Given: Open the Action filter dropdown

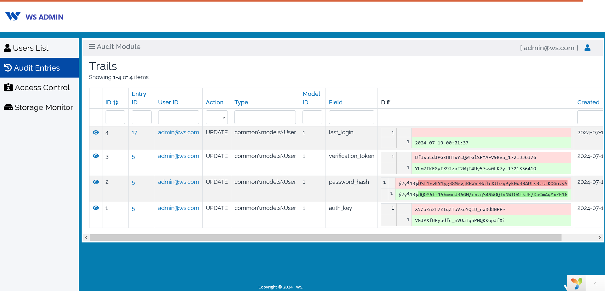Looking at the screenshot, I should point(216,118).
